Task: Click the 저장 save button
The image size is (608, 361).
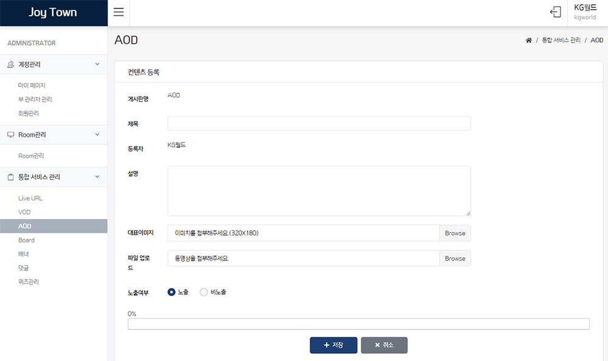Action: 333,345
